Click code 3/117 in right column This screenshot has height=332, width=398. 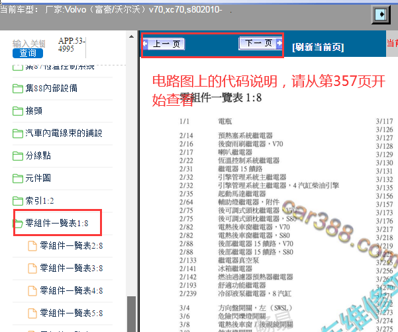coord(384,122)
